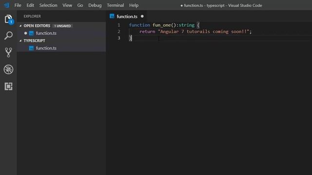Open the Selection menu
This screenshot has height=175, width=312.
coord(48,5)
